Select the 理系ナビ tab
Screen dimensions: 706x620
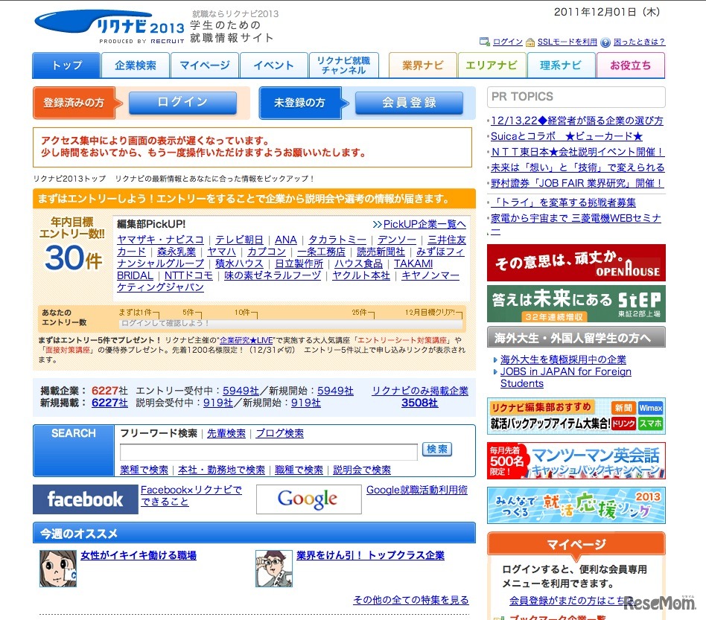[x=561, y=65]
